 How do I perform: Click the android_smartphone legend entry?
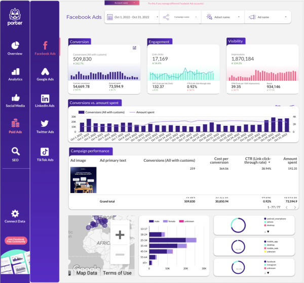[x=275, y=219]
